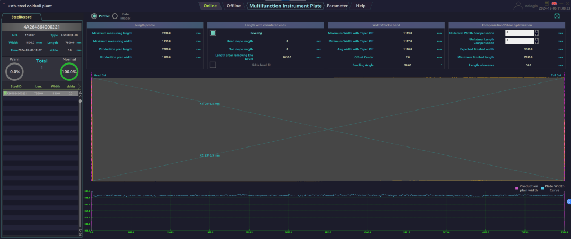Click the UK flag language icon
Image resolution: width=571 pixels, height=239 pixels.
[554, 3]
